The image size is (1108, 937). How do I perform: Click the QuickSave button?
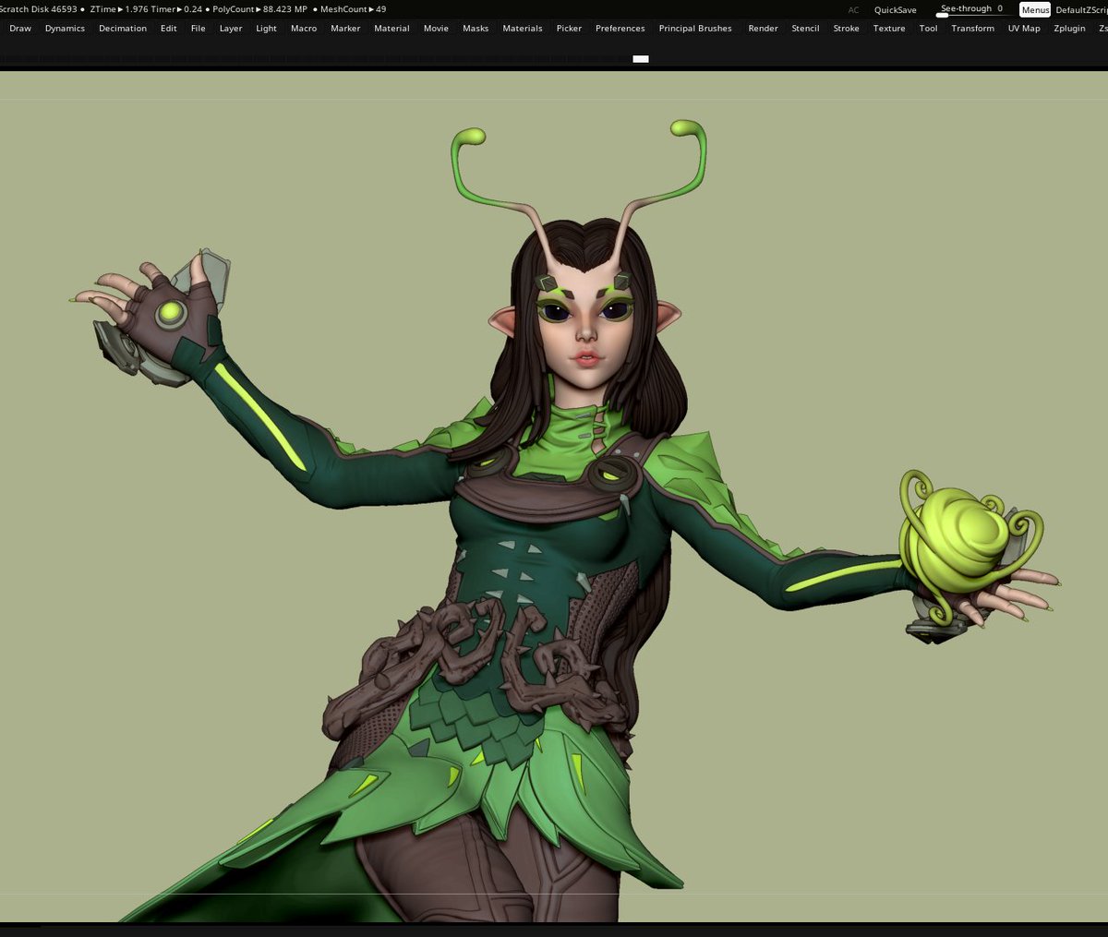(x=896, y=10)
